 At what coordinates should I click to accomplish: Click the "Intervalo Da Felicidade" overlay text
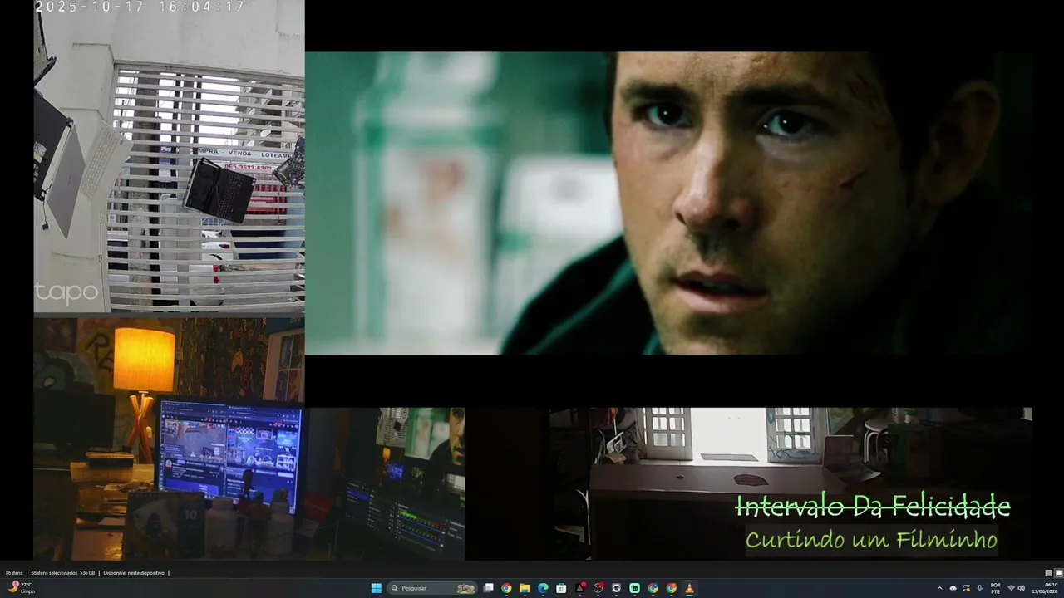point(873,506)
